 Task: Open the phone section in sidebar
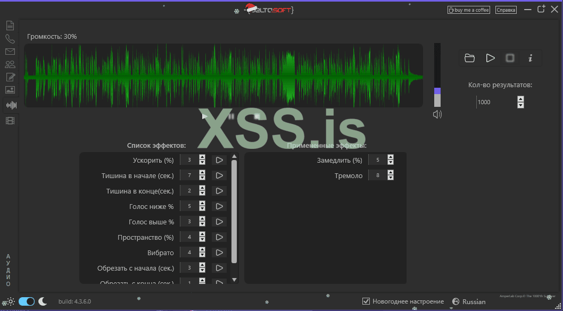[x=10, y=39]
